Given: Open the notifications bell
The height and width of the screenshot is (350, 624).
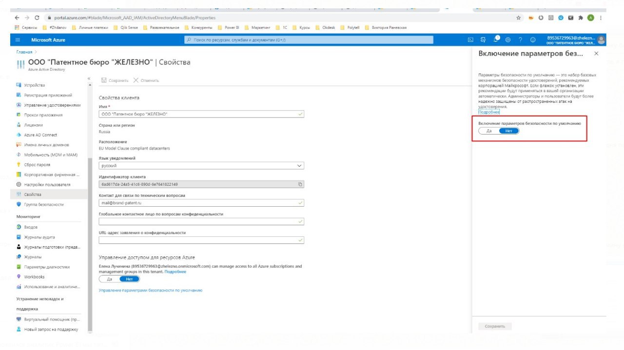Looking at the screenshot, I should 496,39.
